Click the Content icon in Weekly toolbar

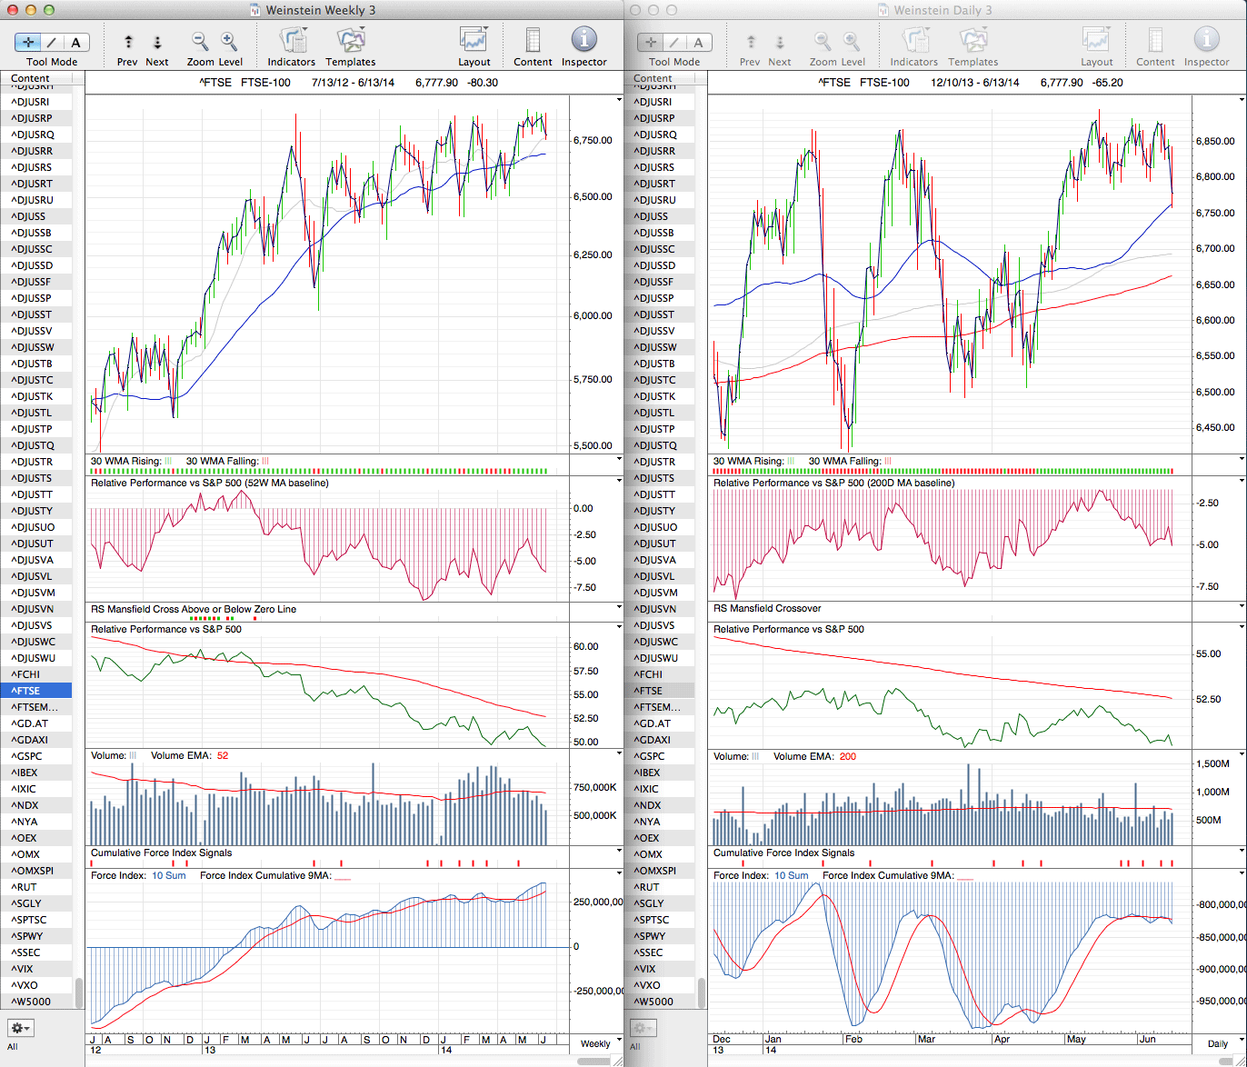(x=533, y=40)
